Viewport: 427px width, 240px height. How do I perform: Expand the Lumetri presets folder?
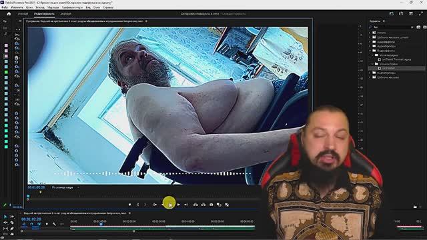click(370, 37)
